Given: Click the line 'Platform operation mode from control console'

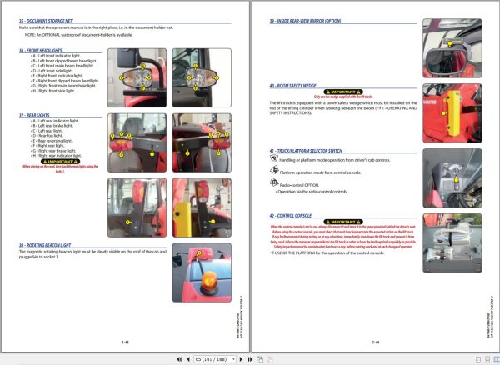Looking at the screenshot, I should pos(321,172).
